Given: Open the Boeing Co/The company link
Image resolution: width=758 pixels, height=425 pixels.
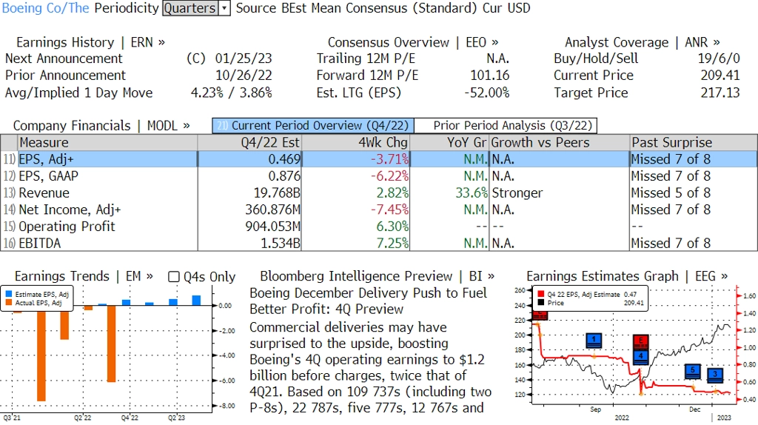Looking at the screenshot, I should (45, 8).
